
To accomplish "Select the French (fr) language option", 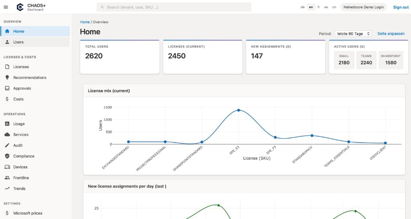I will point(319,7).
